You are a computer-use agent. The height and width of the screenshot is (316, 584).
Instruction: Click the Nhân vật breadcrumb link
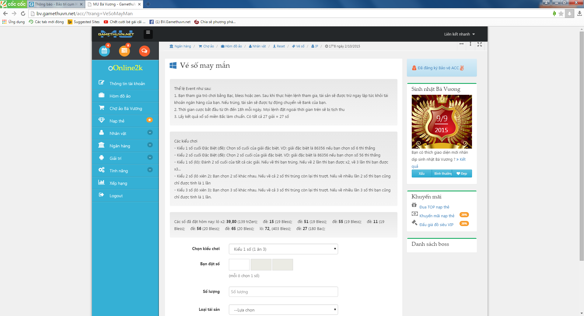coord(257,46)
